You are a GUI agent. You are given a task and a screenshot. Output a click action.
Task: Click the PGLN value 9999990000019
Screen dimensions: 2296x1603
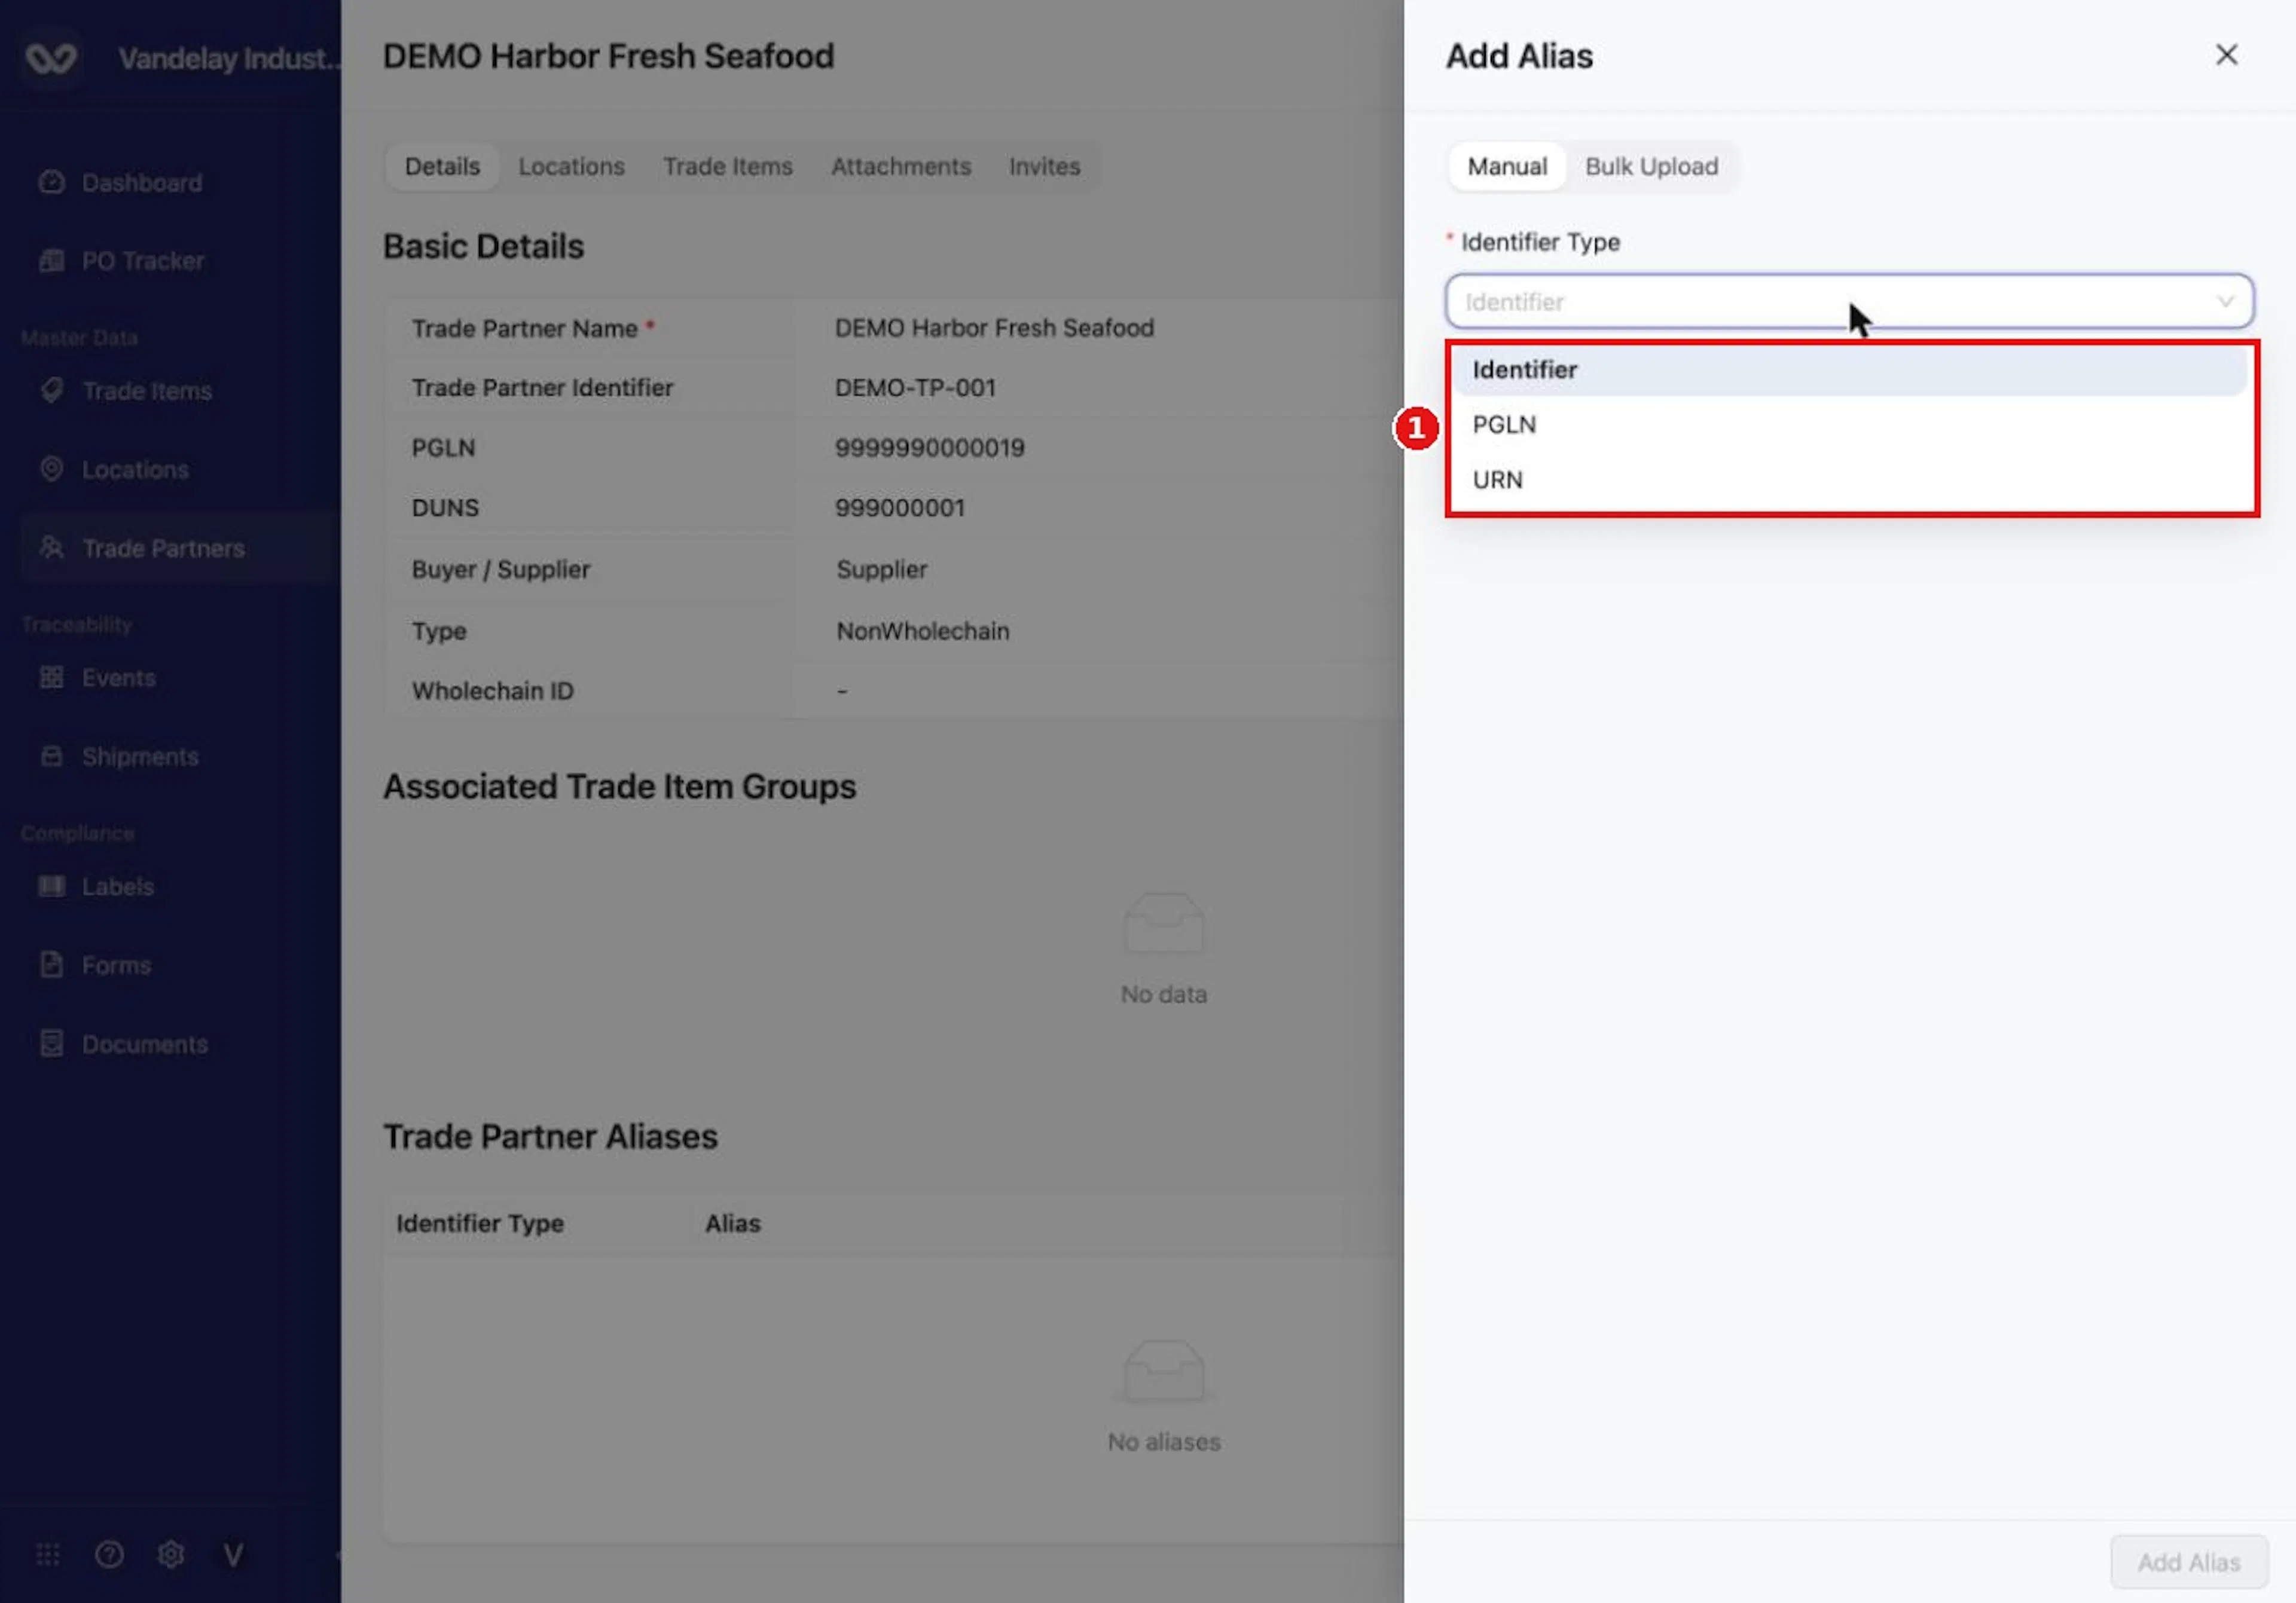point(929,448)
